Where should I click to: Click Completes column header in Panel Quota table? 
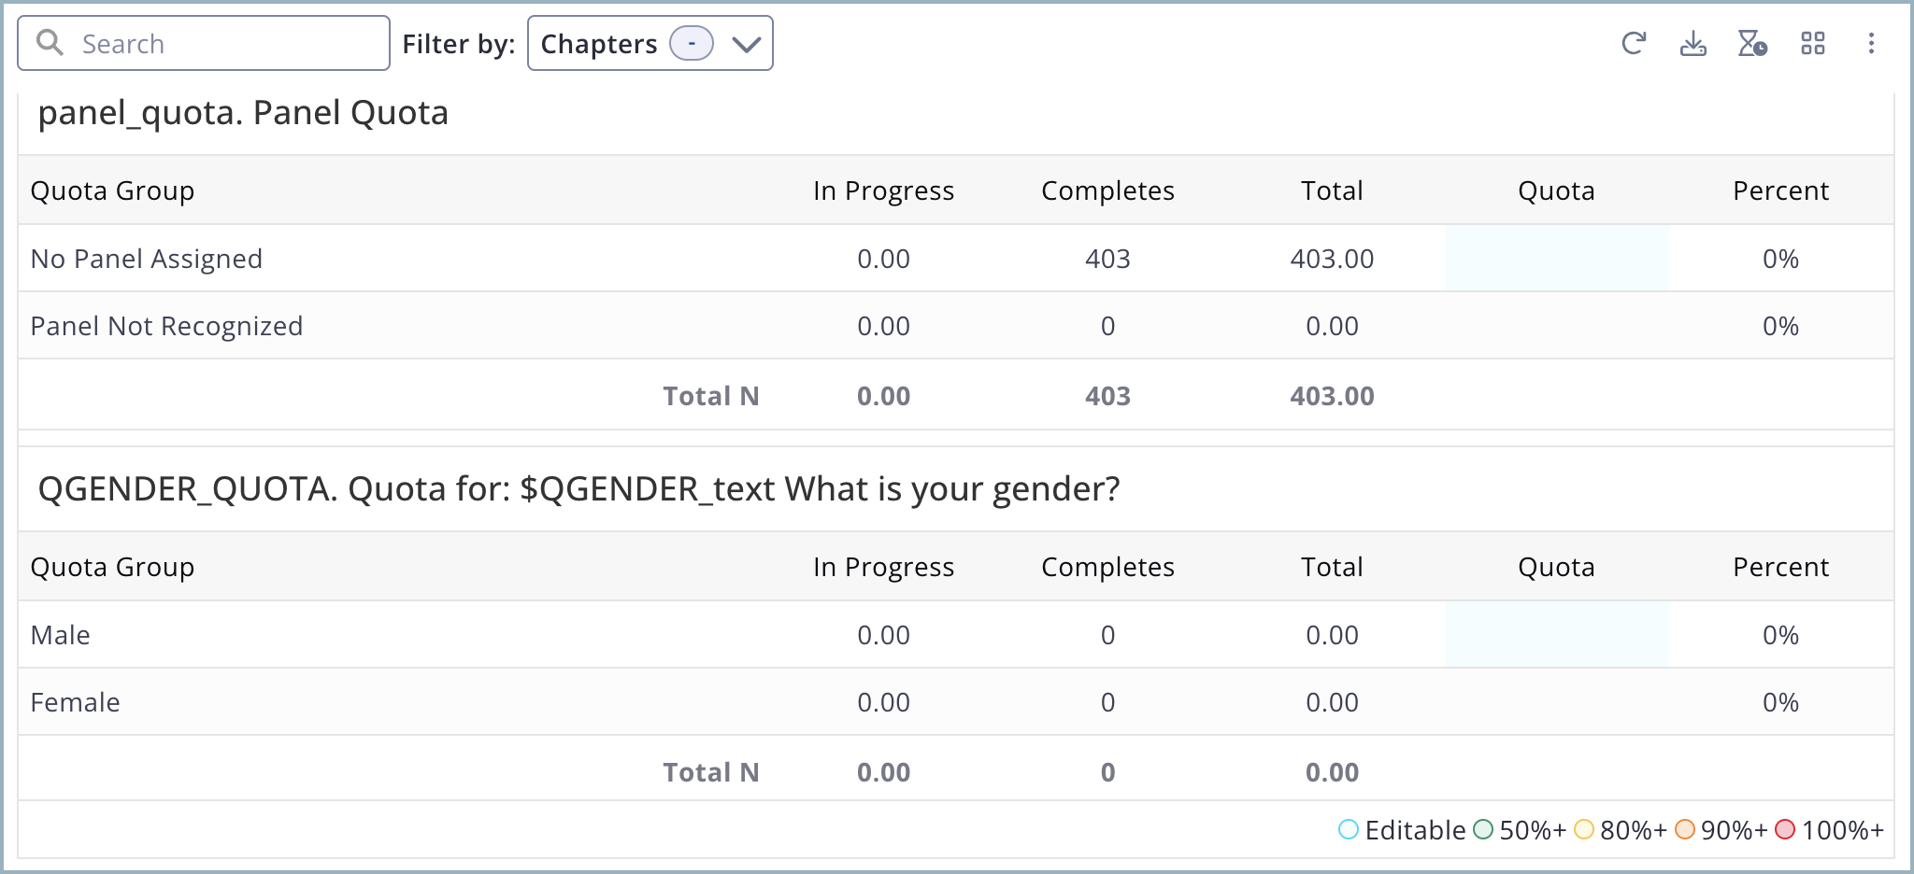click(x=1107, y=190)
